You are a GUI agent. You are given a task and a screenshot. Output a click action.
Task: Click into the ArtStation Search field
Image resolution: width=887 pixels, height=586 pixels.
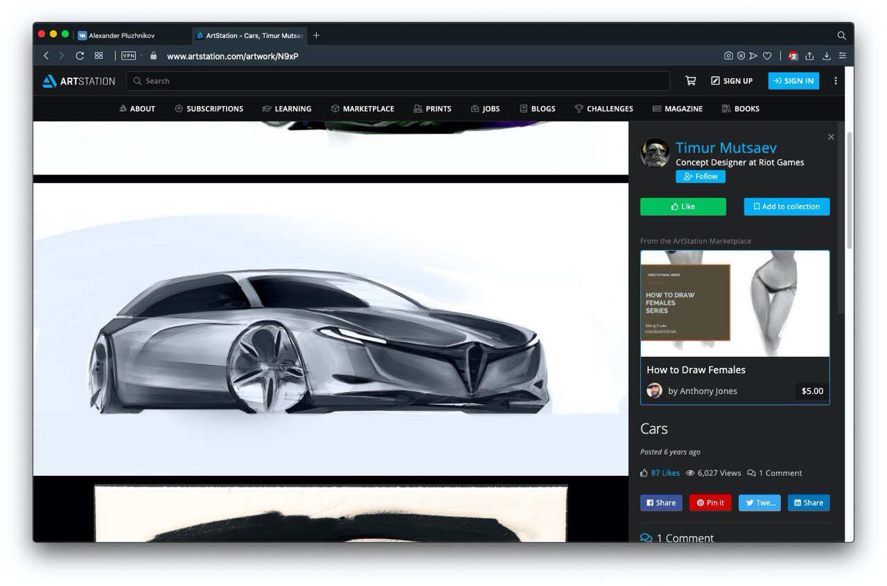(398, 81)
